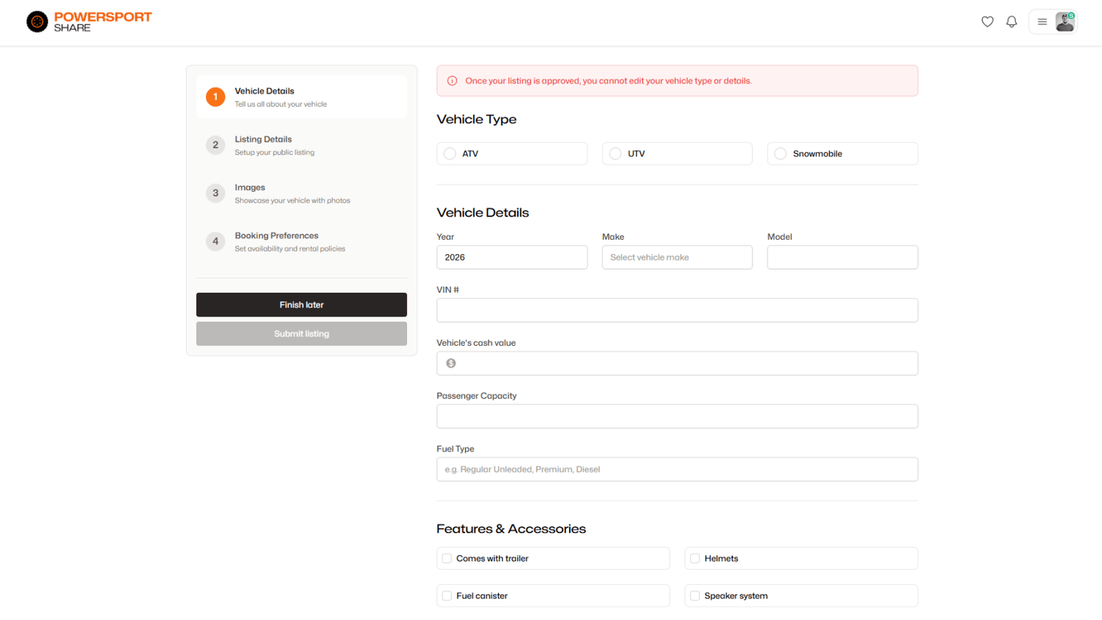The image size is (1102, 620).
Task: Select the ATV vehicle type
Action: 451,153
